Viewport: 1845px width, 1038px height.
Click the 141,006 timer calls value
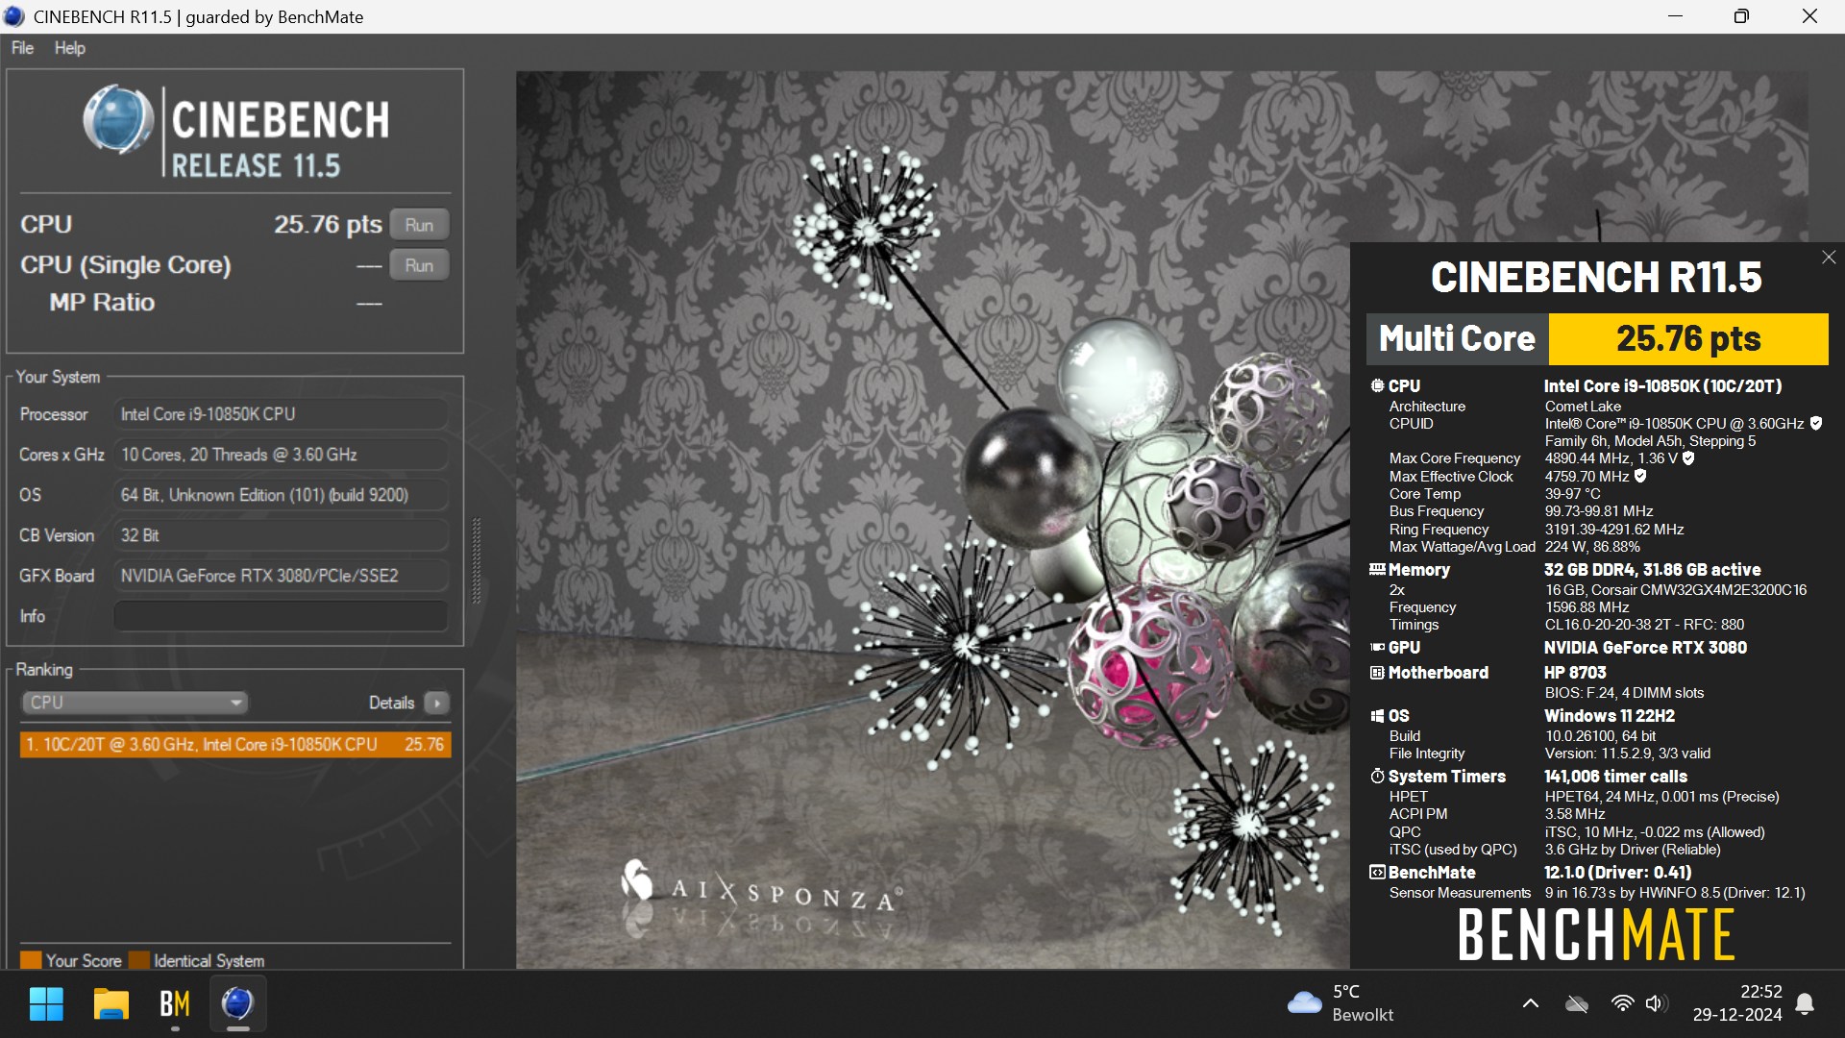click(1615, 776)
